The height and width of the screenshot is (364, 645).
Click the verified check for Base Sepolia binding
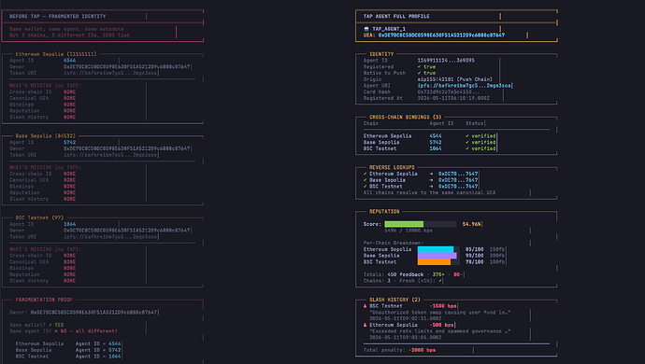coord(467,142)
